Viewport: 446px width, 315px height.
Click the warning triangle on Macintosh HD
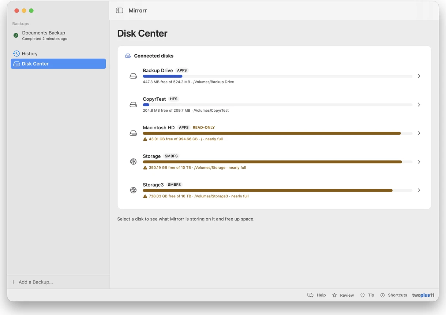tap(145, 139)
